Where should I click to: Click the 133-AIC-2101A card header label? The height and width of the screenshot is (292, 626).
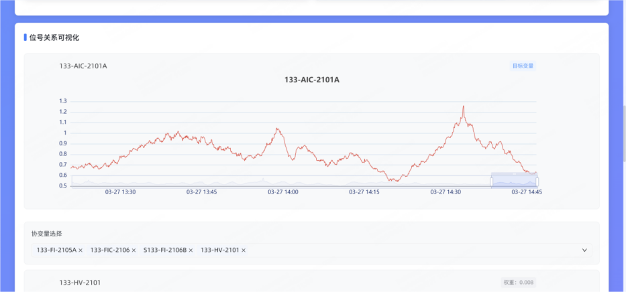point(83,66)
